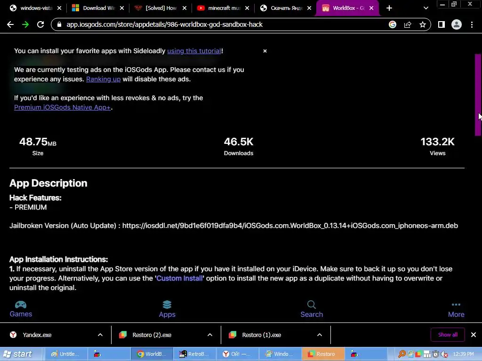This screenshot has height=361, width=482.
Task: Share this page icon
Action: 408,24
